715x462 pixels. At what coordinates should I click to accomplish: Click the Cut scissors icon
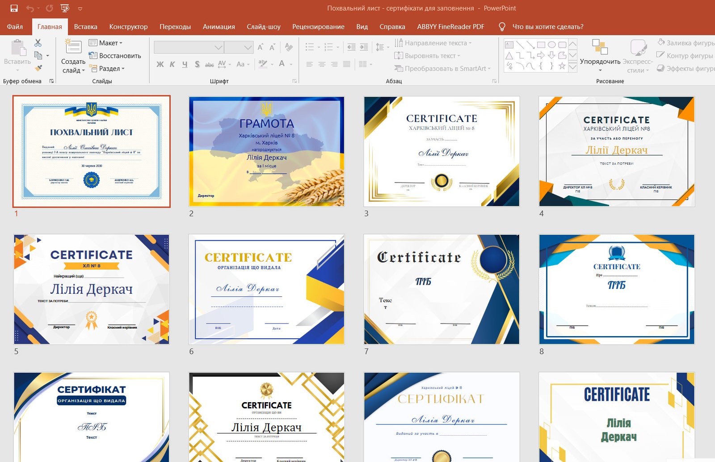[x=38, y=43]
